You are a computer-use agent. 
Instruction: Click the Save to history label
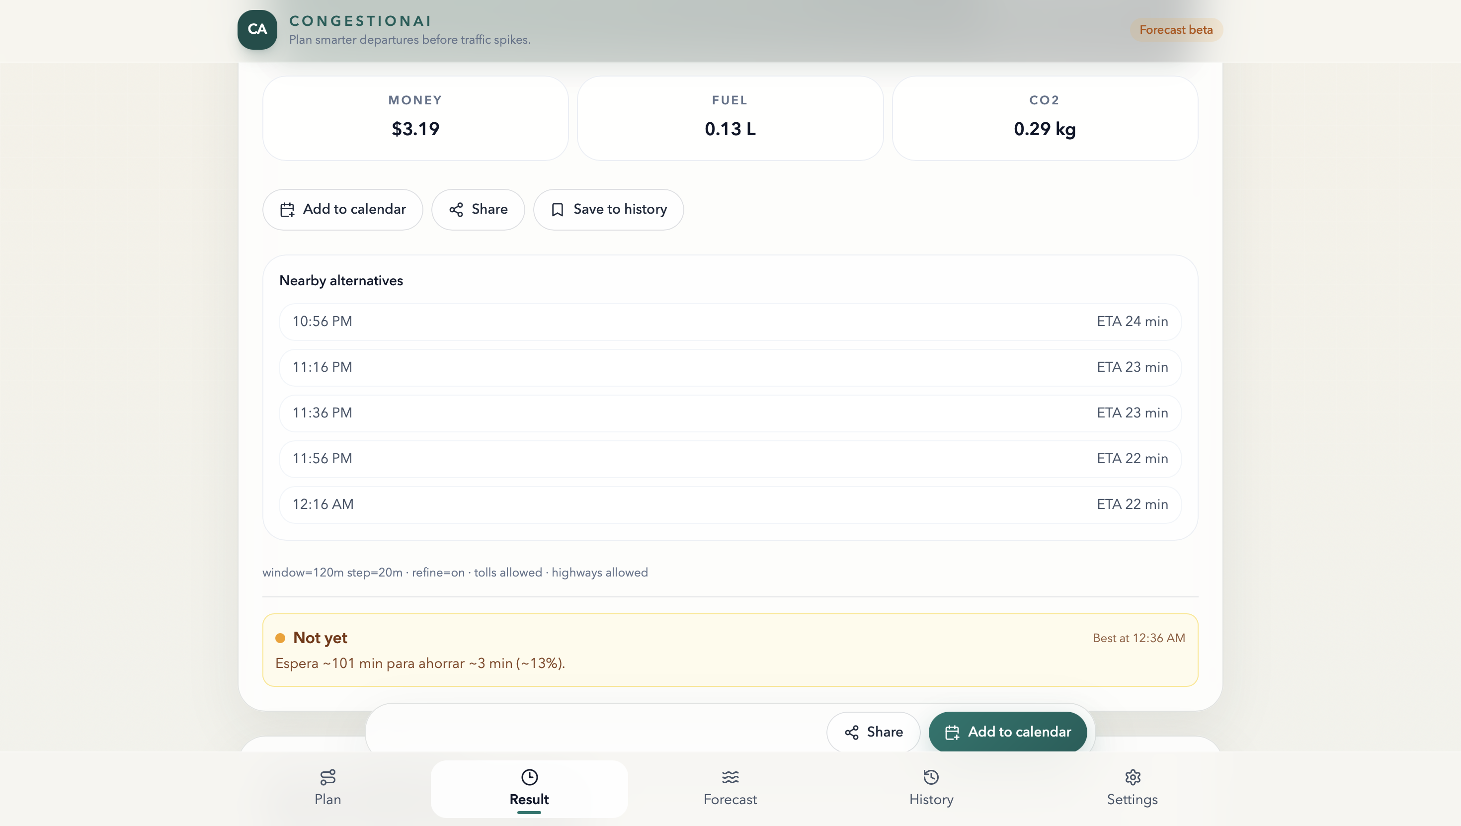[x=620, y=209]
